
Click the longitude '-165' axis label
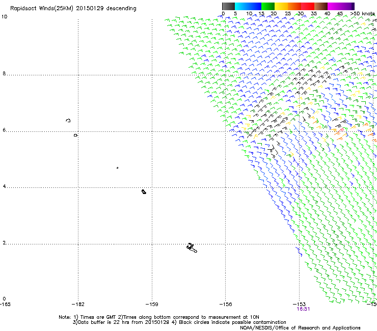point(5,305)
